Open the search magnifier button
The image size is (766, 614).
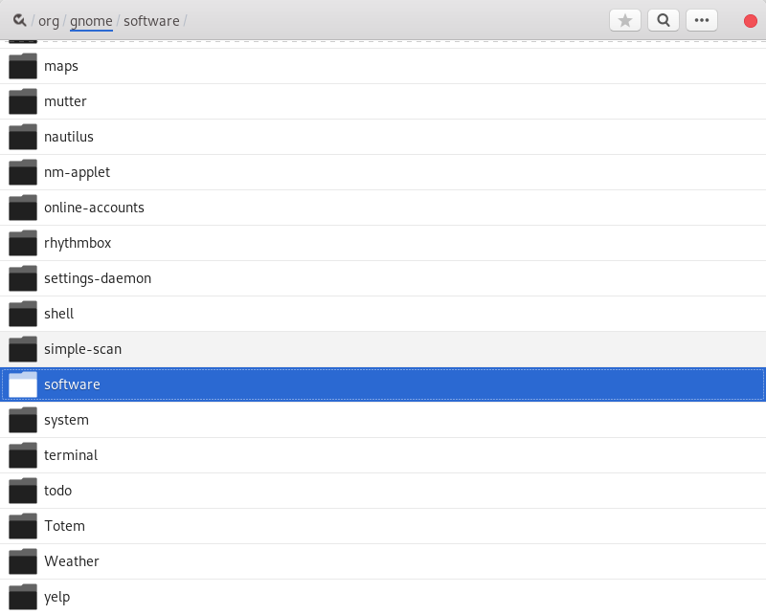click(663, 20)
